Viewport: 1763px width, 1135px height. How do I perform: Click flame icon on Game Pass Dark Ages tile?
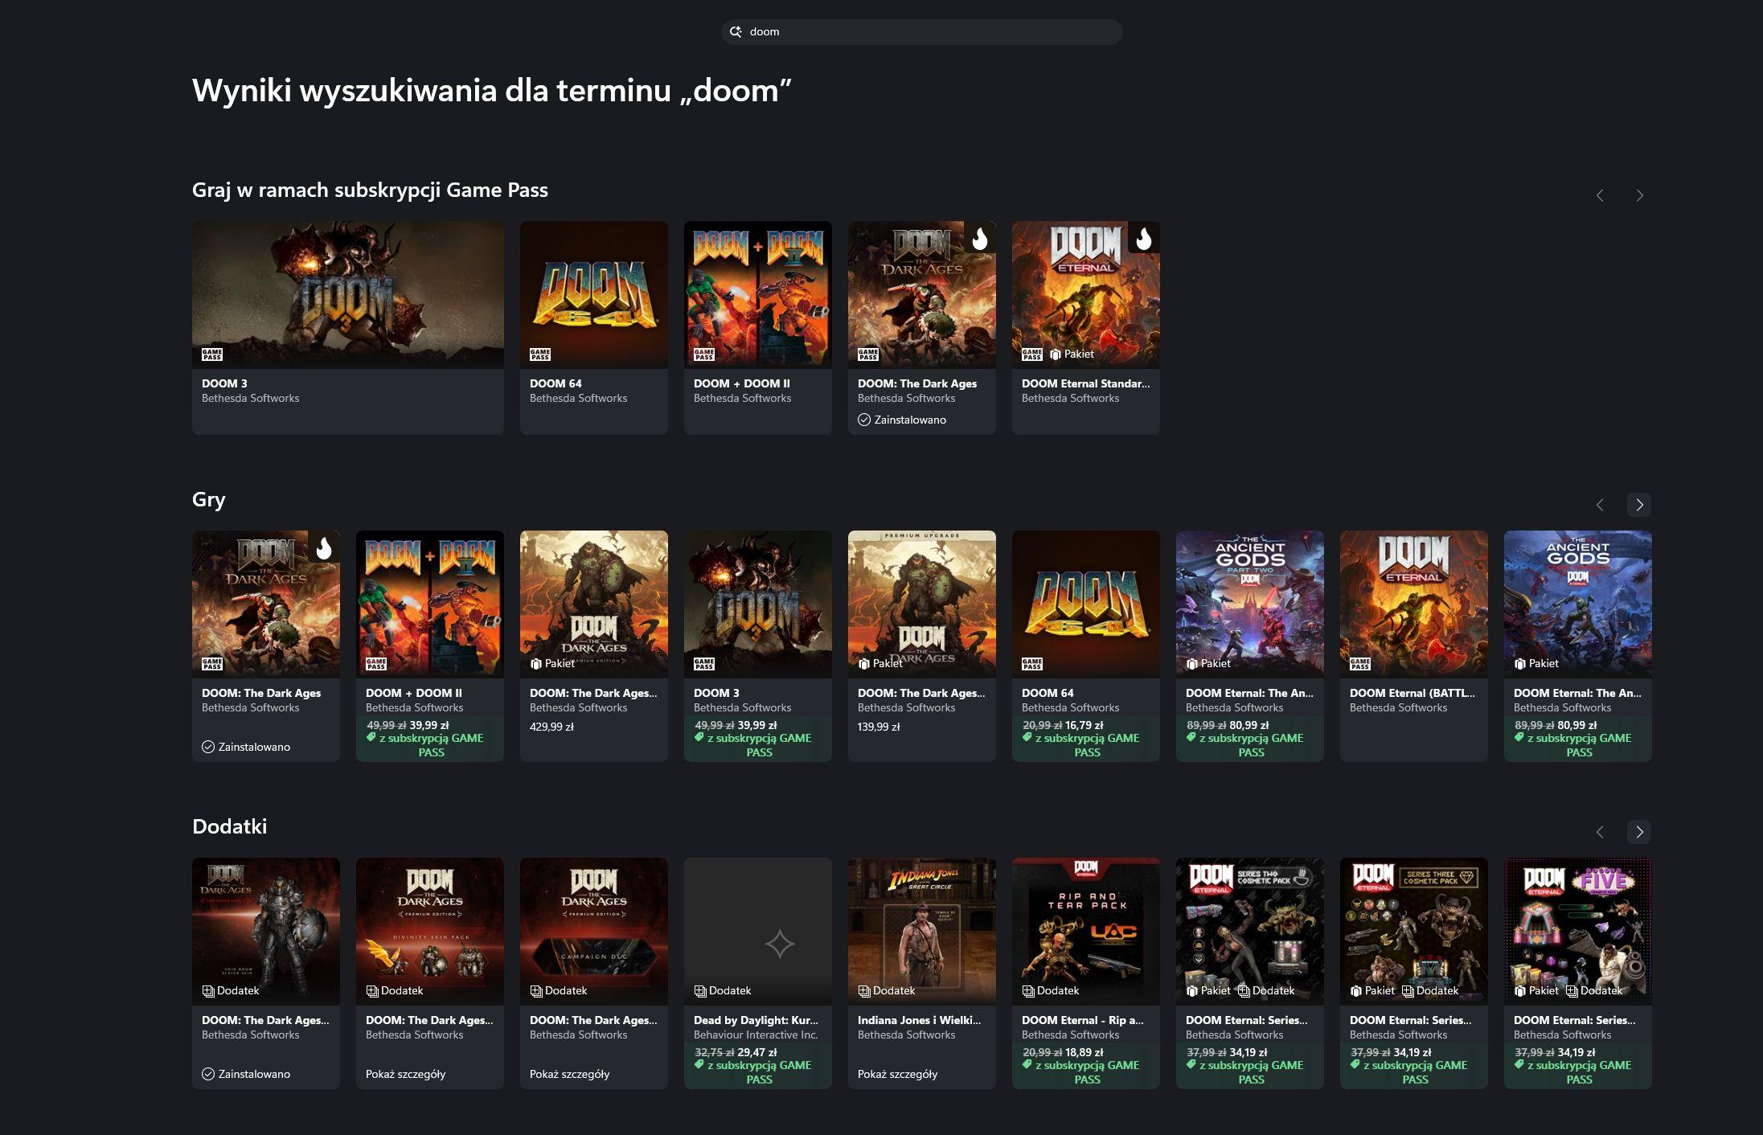click(x=979, y=238)
